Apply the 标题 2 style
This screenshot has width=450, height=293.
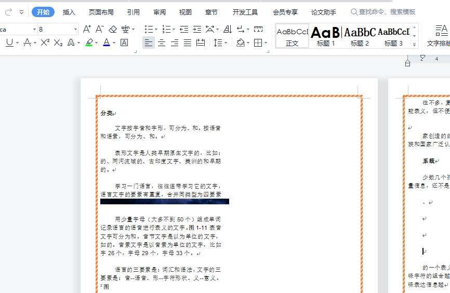coord(360,36)
